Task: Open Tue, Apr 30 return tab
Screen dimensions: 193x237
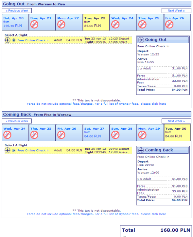Action: coord(177,133)
